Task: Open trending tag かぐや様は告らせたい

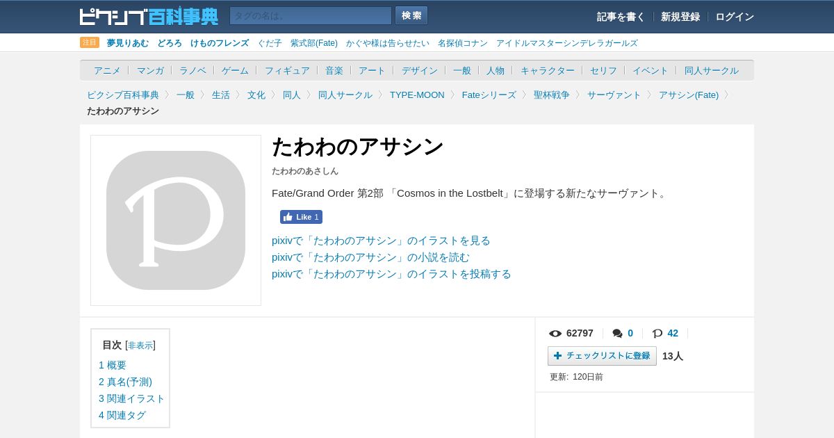Action: [388, 43]
